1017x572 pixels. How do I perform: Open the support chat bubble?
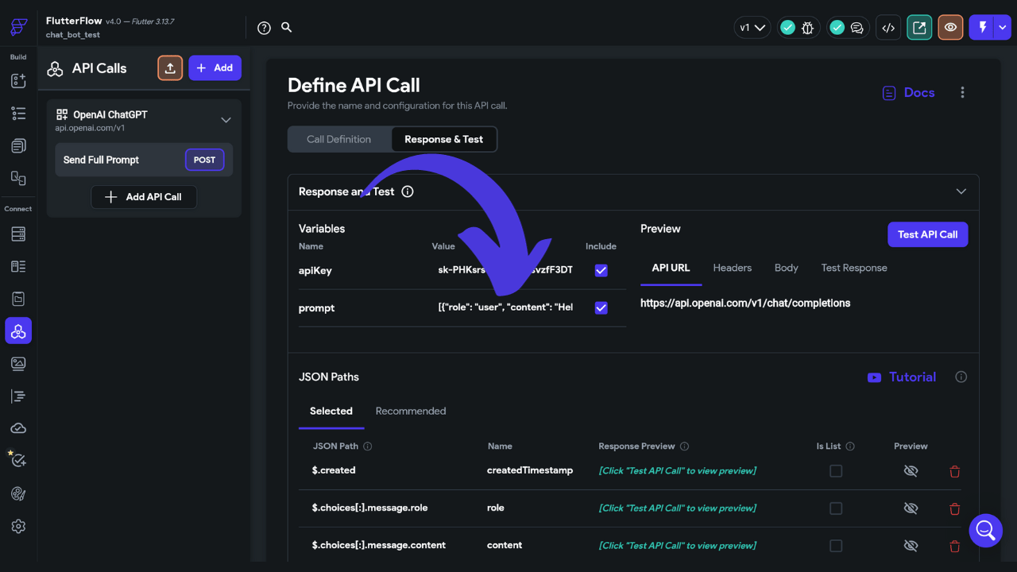(x=986, y=530)
